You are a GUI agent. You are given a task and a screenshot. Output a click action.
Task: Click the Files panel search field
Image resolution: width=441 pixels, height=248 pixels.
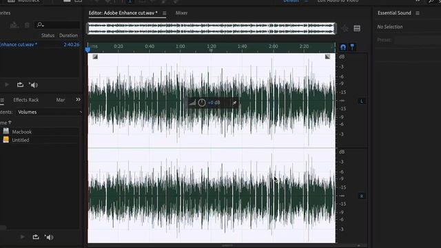[x=57, y=25]
